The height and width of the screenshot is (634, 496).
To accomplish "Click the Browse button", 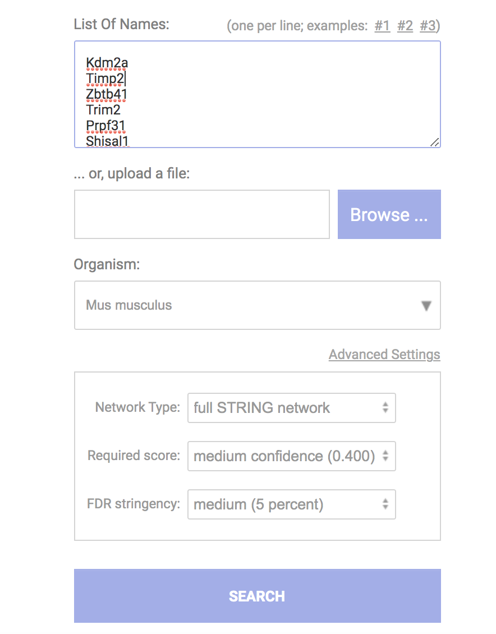I will pyautogui.click(x=389, y=214).
